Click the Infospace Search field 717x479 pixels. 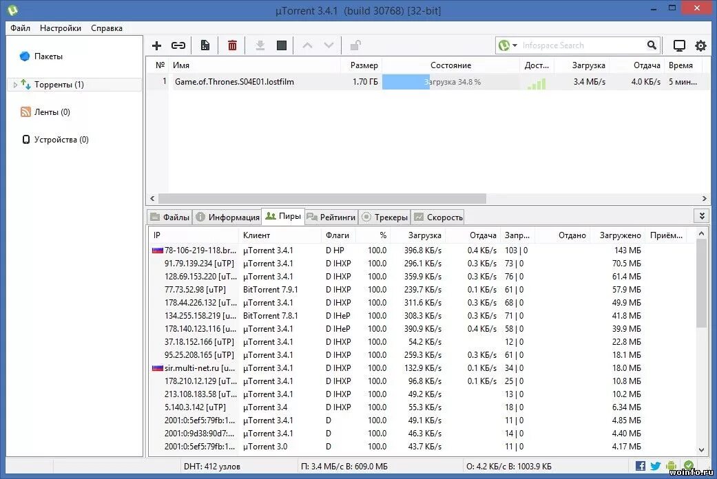[x=582, y=45]
